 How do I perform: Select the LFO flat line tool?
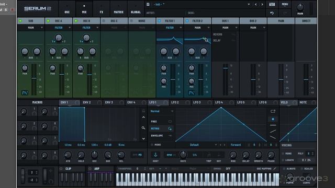coord(273,125)
